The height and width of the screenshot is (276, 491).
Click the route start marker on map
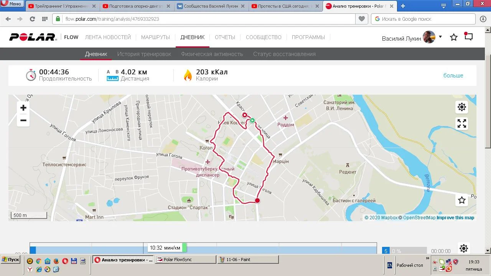coord(252,120)
